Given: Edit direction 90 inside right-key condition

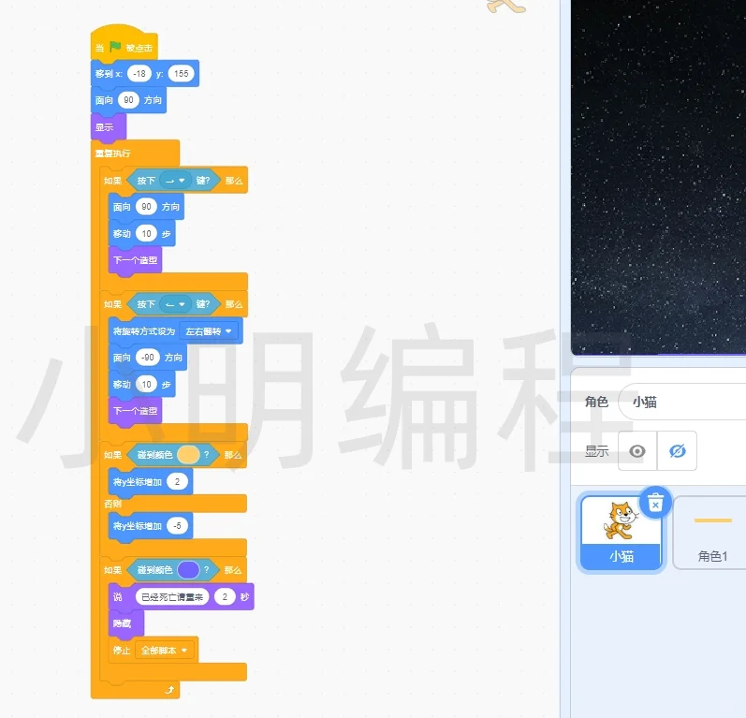Looking at the screenshot, I should coord(146,207).
